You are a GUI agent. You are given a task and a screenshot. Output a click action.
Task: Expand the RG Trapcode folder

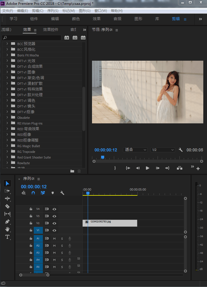(7, 151)
